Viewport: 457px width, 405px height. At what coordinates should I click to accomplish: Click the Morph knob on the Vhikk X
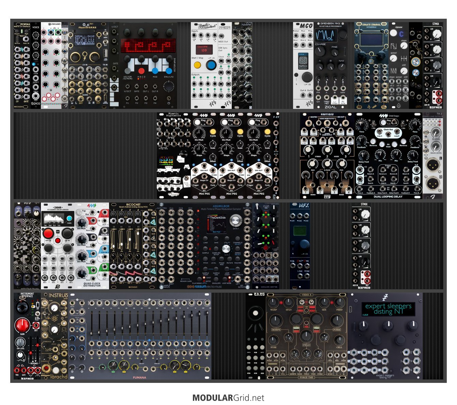[x=276, y=321]
